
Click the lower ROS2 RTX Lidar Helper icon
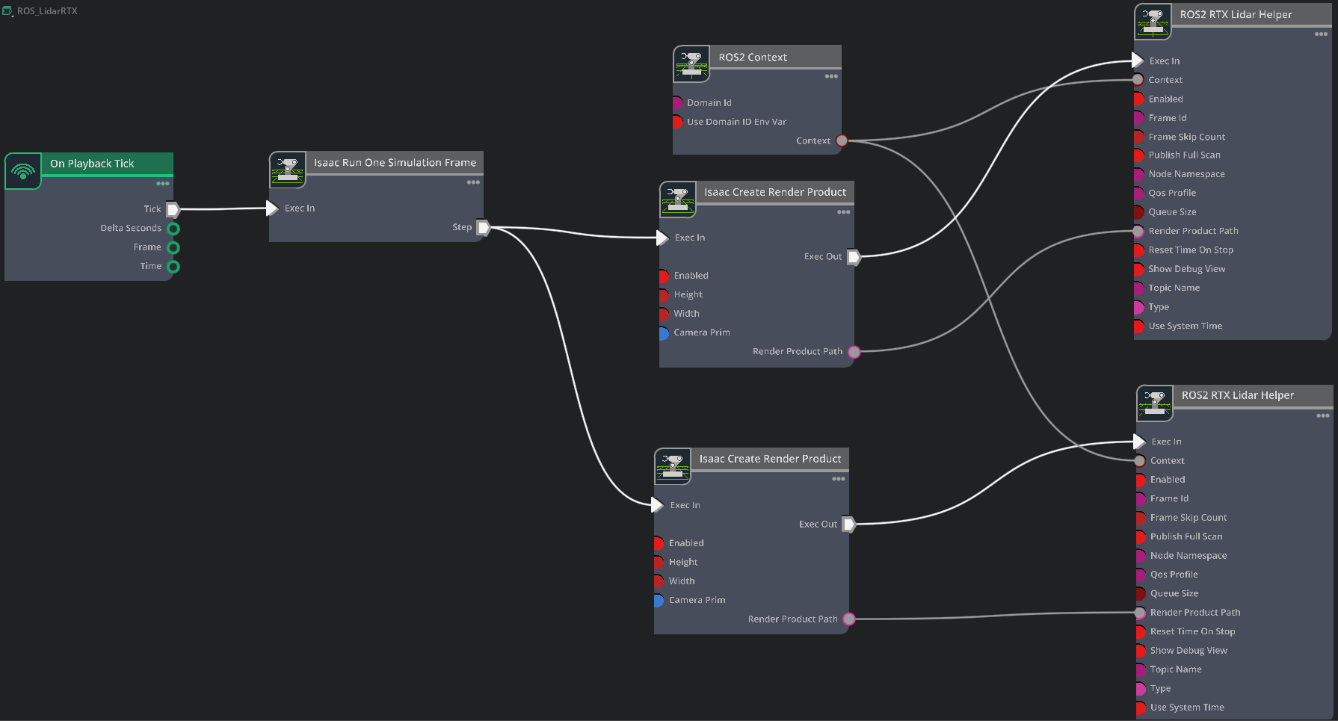(x=1155, y=403)
